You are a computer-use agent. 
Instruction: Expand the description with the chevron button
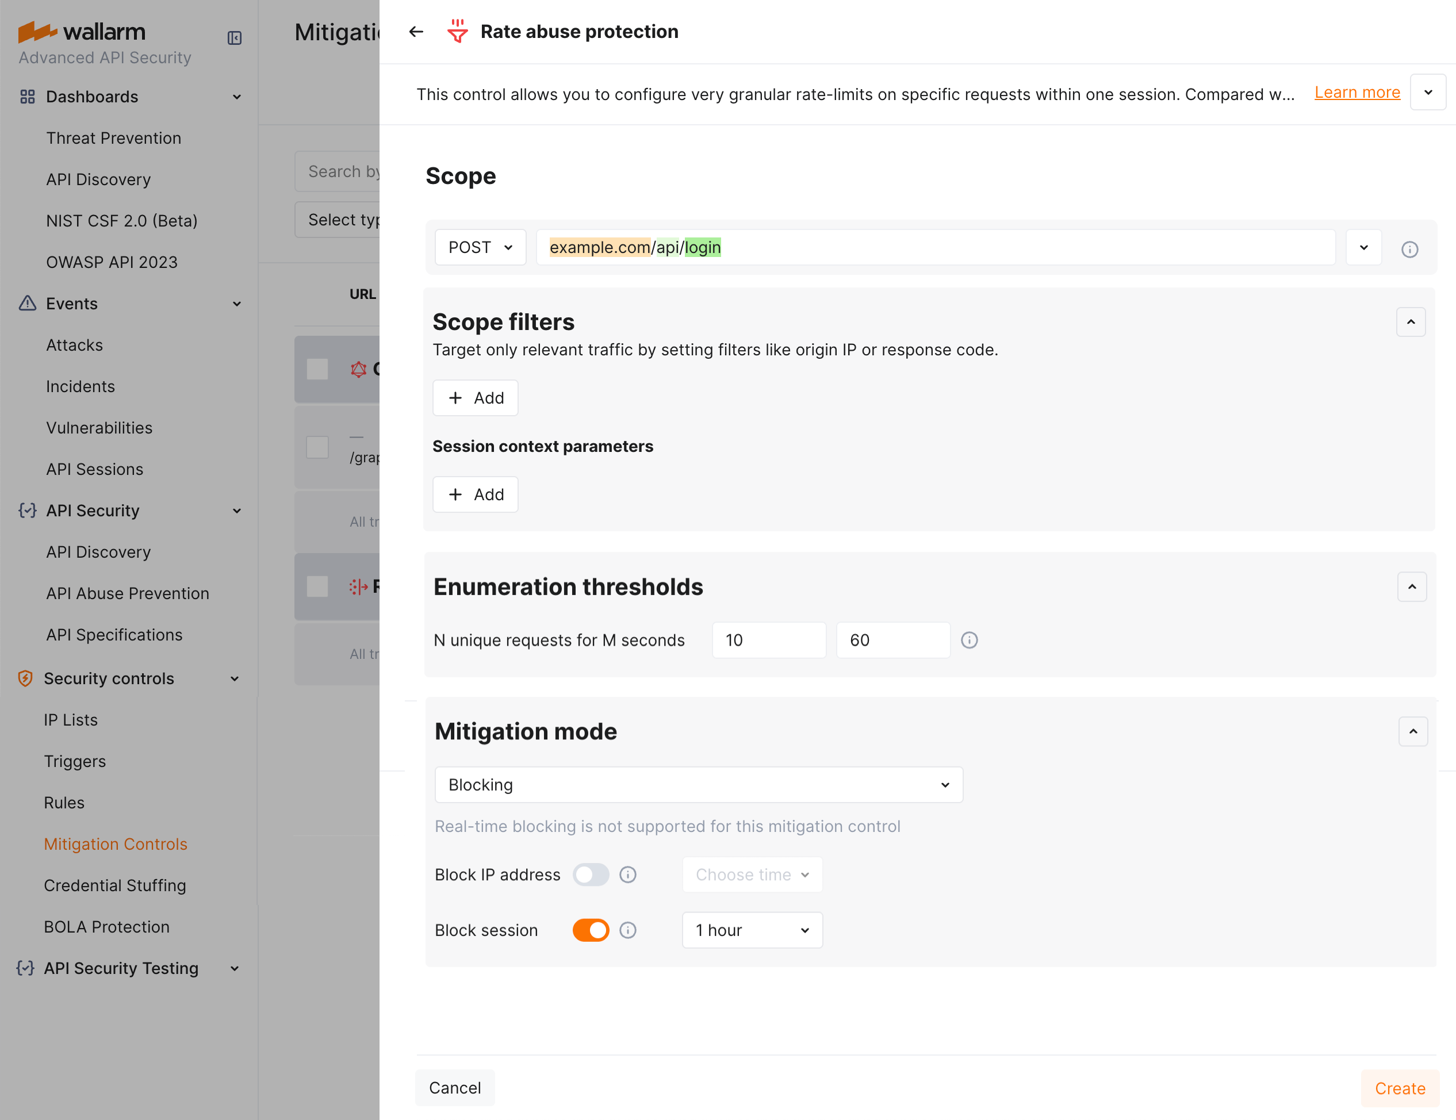pyautogui.click(x=1428, y=93)
